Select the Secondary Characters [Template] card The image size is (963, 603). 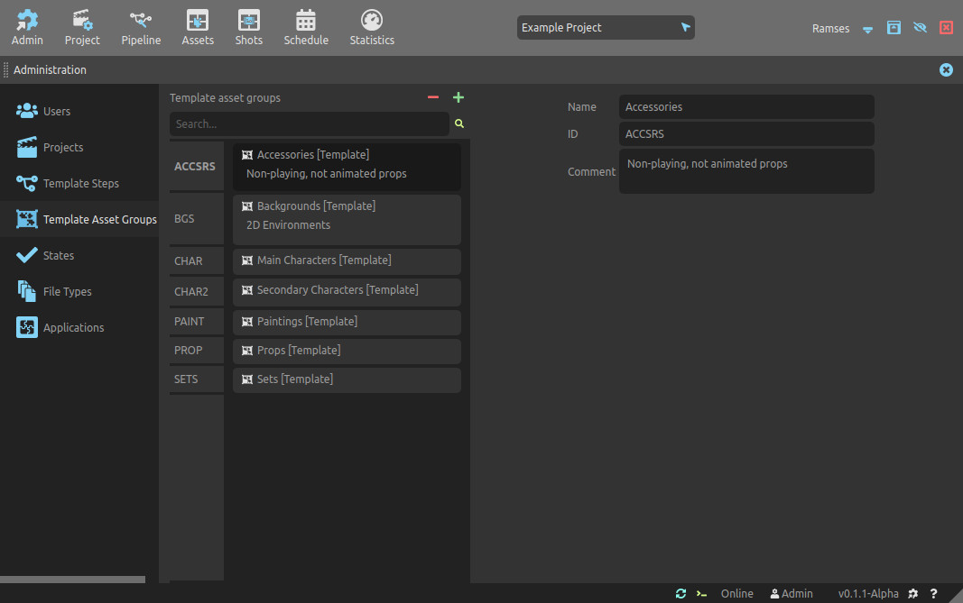[x=347, y=292]
